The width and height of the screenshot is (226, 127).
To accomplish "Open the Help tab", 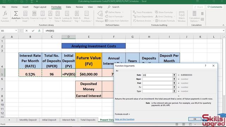I will pyautogui.click(x=100, y=7).
